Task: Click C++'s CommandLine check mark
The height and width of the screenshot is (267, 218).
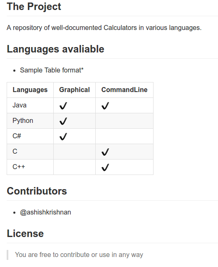Action: click(105, 167)
